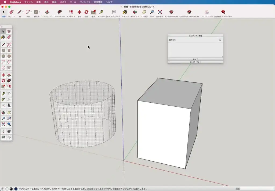Select the Make Component icon in the left palette
Image resolution: width=275 pixels, height=191 pixels.
point(9,31)
